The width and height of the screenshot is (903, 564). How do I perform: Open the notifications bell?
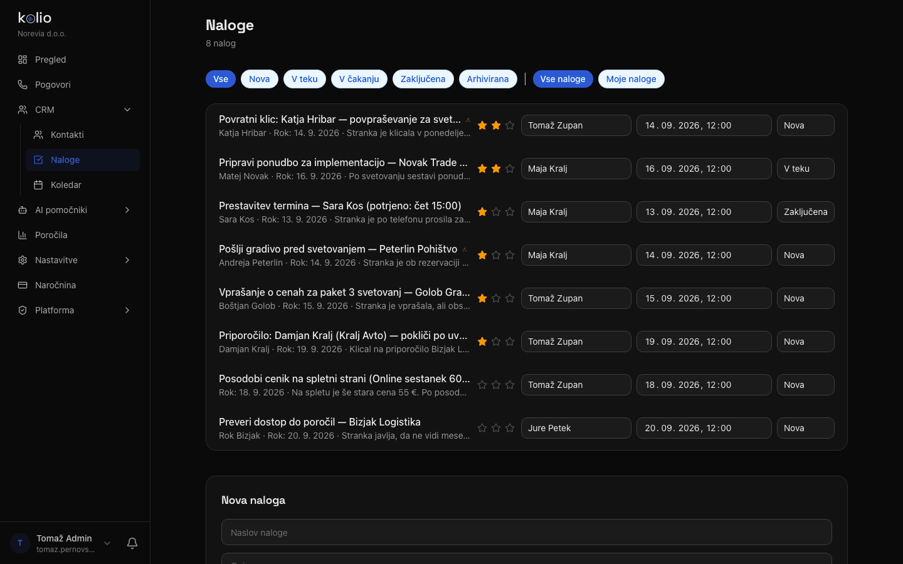click(132, 543)
